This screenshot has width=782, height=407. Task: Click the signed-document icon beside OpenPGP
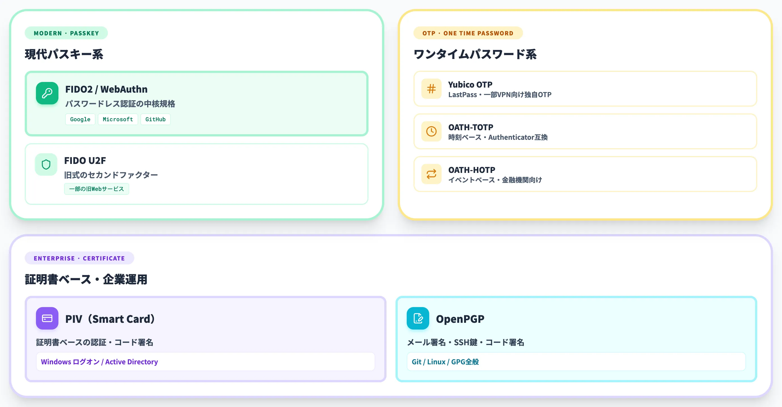click(418, 318)
